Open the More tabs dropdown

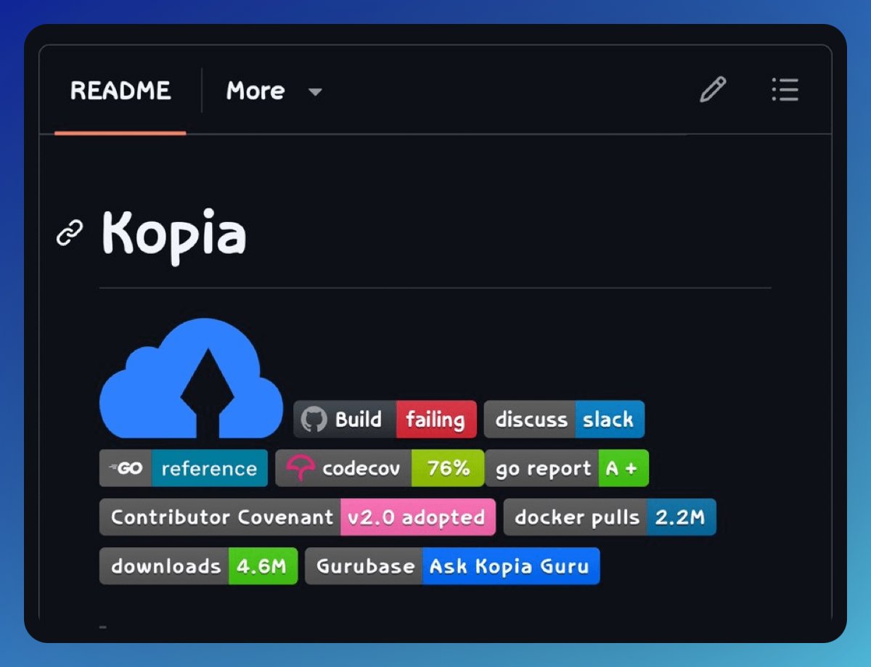(274, 91)
